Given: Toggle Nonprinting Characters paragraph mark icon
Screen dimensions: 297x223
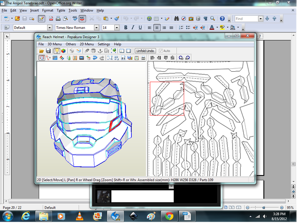Looking at the screenshot, I should (x=206, y=19).
